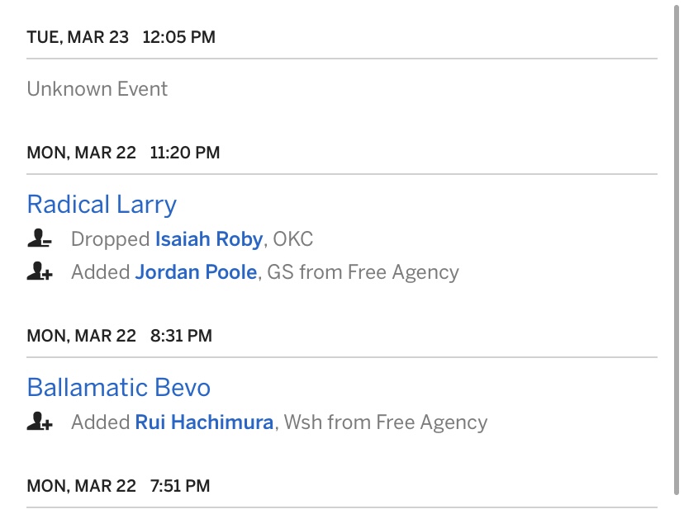The width and height of the screenshot is (684, 514).
Task: Click "Wsh from Free Agency" text
Action: (386, 423)
